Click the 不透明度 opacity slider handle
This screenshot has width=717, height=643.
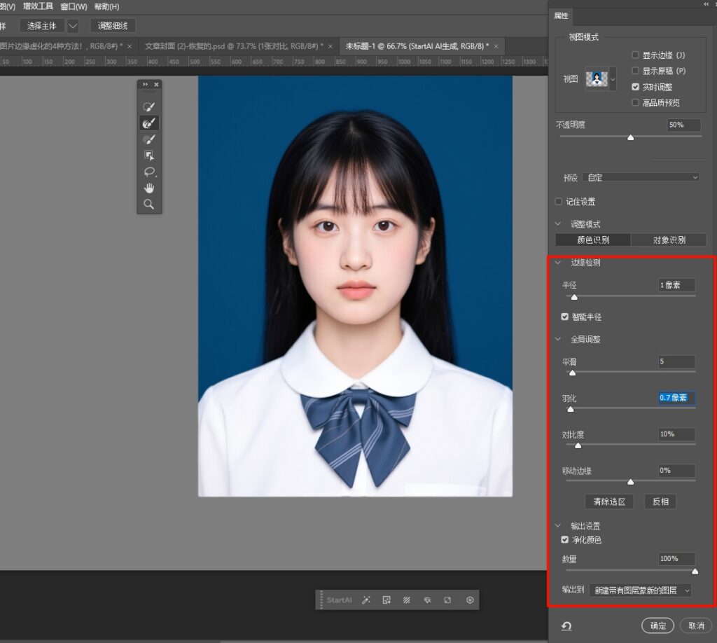pos(630,138)
